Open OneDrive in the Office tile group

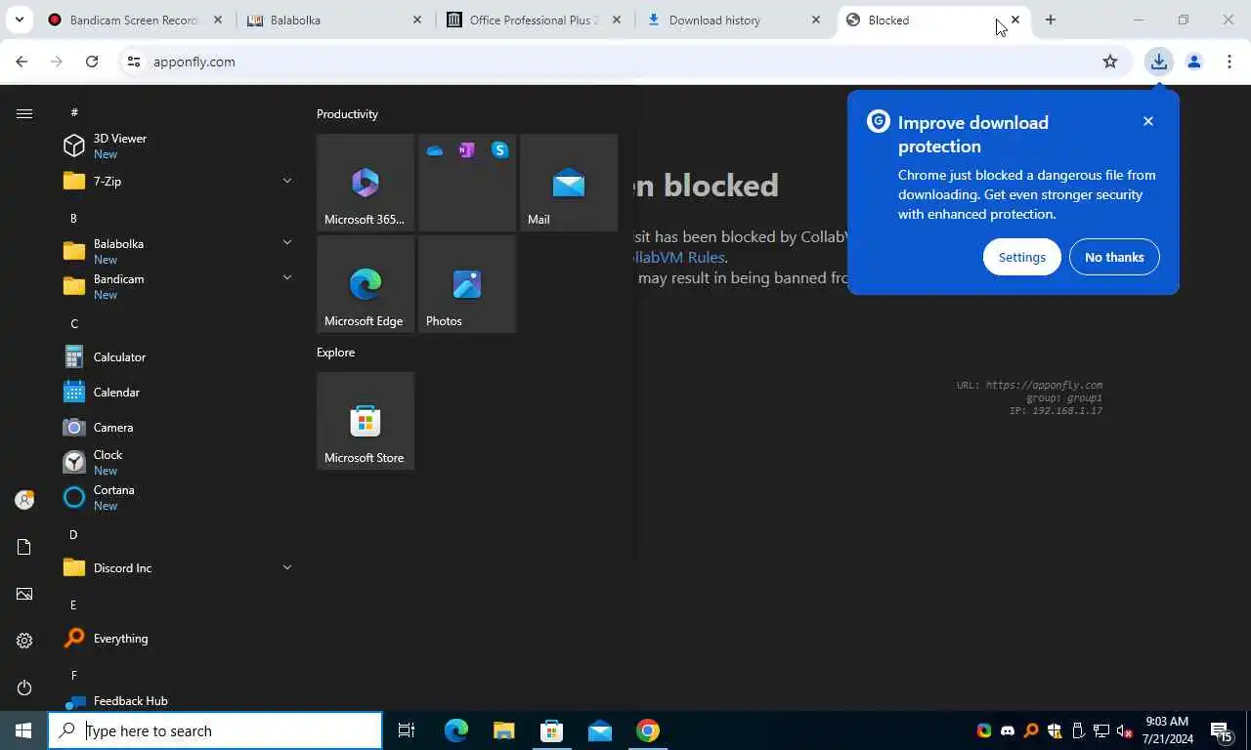point(435,150)
